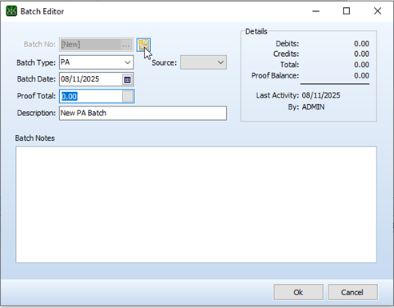This screenshot has width=394, height=308.
Task: Click the Proof Balance value 0.00
Action: click(x=361, y=76)
